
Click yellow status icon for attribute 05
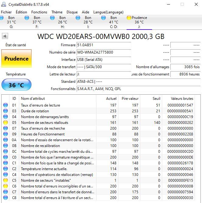[5, 122]
